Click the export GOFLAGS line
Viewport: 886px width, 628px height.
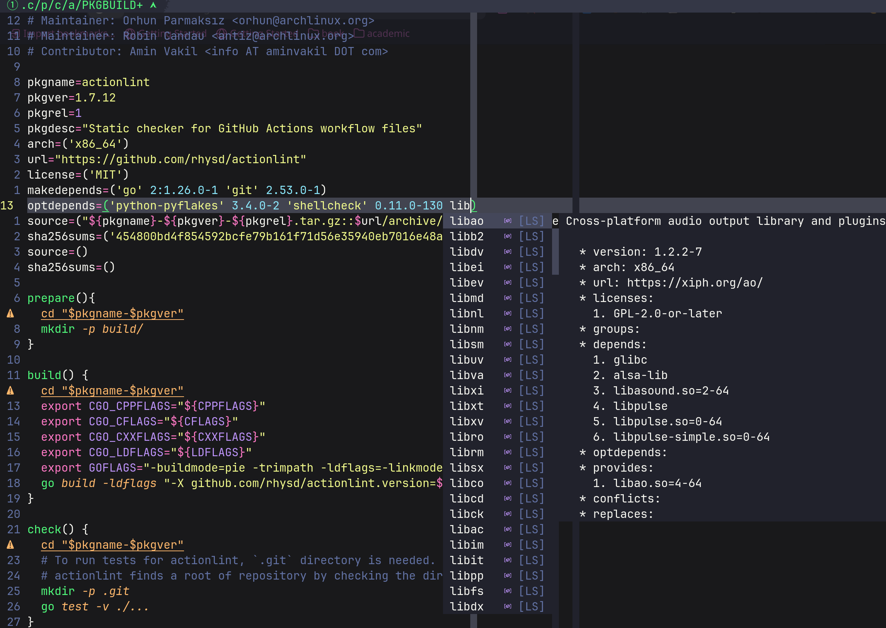(x=242, y=468)
